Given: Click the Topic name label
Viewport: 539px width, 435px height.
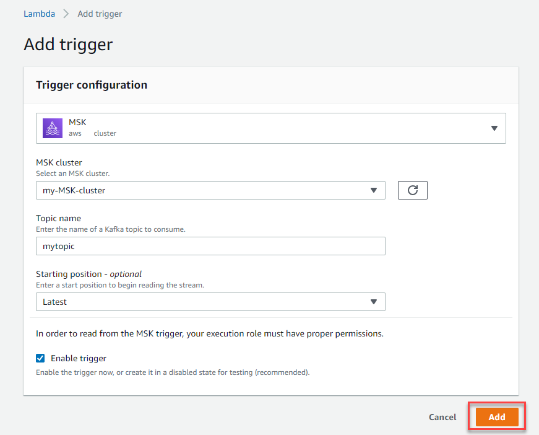Looking at the screenshot, I should point(58,218).
